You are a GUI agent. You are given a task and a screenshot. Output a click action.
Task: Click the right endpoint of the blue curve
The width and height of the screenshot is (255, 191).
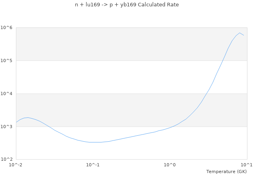pyautogui.click(x=243, y=35)
